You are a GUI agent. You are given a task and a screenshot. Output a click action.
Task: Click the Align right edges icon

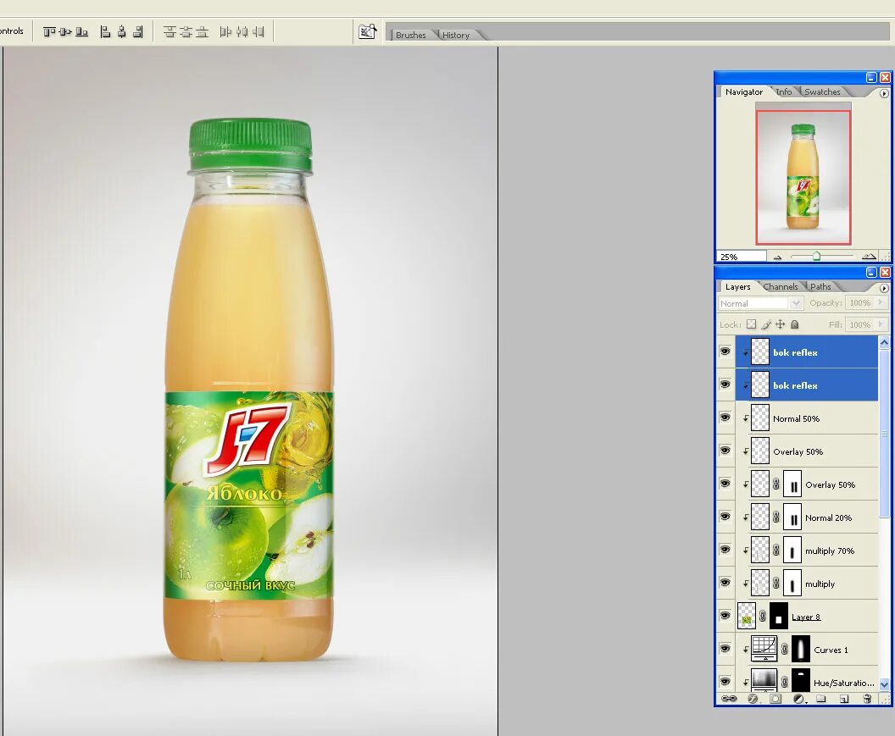click(137, 32)
